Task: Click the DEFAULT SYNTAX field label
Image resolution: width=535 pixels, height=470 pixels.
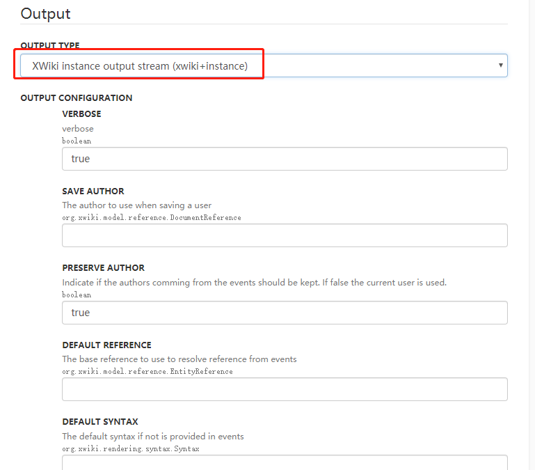Action: [x=100, y=422]
